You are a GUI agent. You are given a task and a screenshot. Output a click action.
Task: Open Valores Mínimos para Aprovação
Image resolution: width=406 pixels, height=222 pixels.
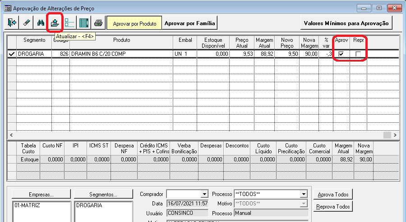(346, 23)
